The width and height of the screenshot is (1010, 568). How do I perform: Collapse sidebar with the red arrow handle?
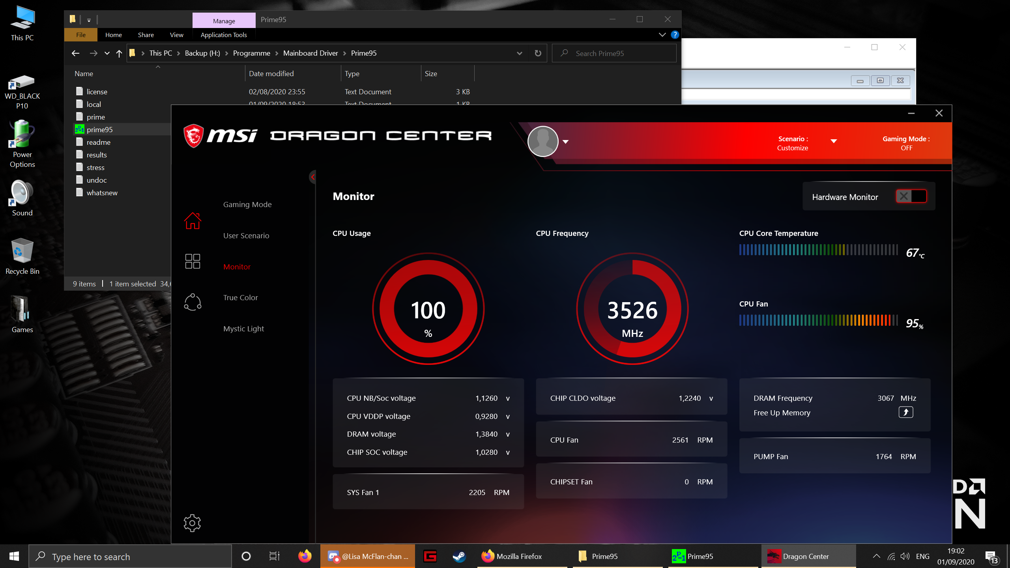point(312,177)
